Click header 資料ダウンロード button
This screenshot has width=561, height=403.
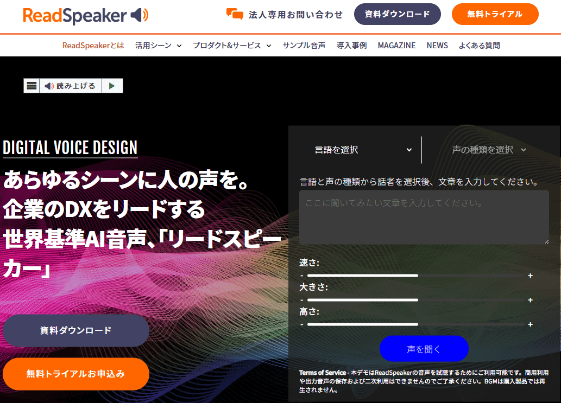397,14
